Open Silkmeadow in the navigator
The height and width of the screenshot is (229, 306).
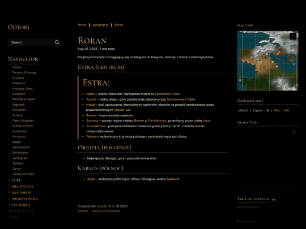(x=21, y=148)
